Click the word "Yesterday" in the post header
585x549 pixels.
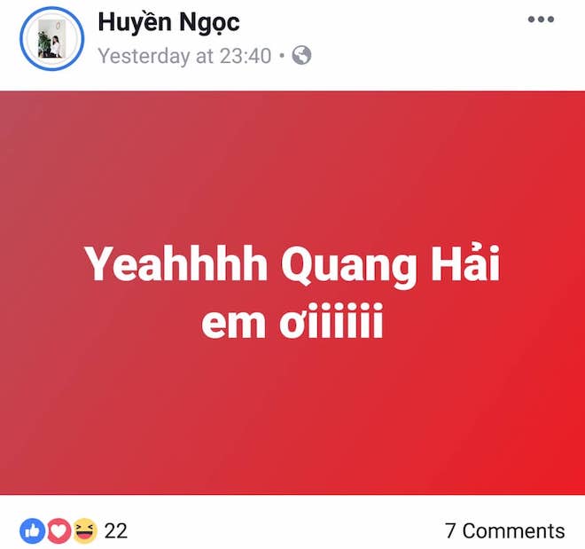tap(144, 56)
